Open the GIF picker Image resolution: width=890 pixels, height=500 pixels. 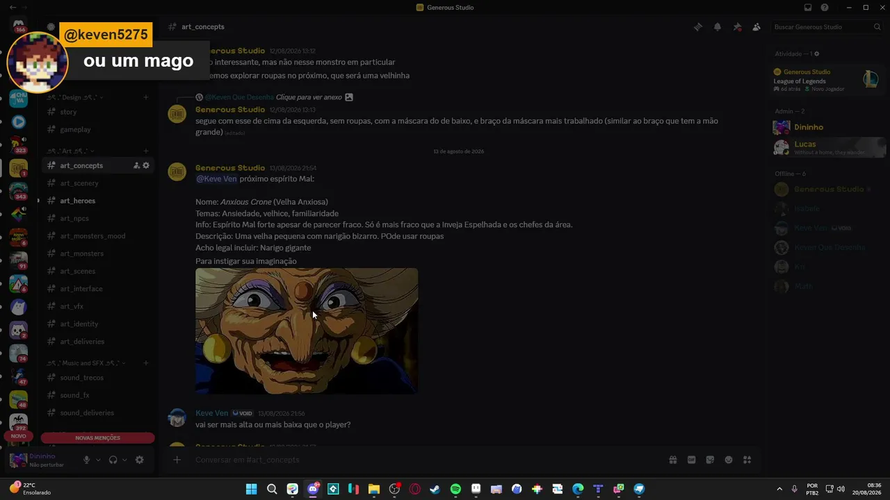(x=692, y=460)
